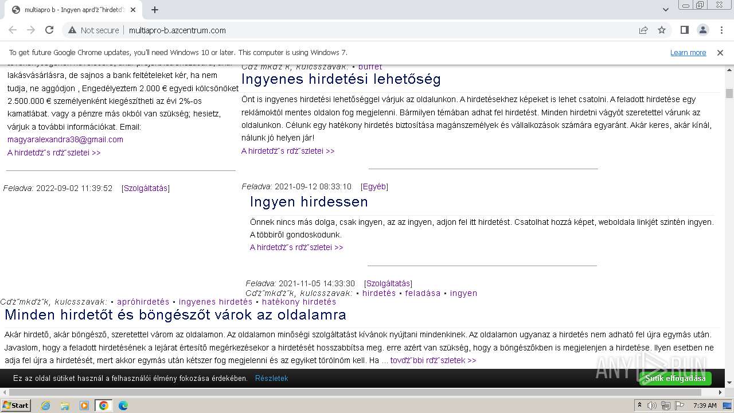The width and height of the screenshot is (734, 413).
Task: Share this page icon in address bar
Action: [643, 30]
